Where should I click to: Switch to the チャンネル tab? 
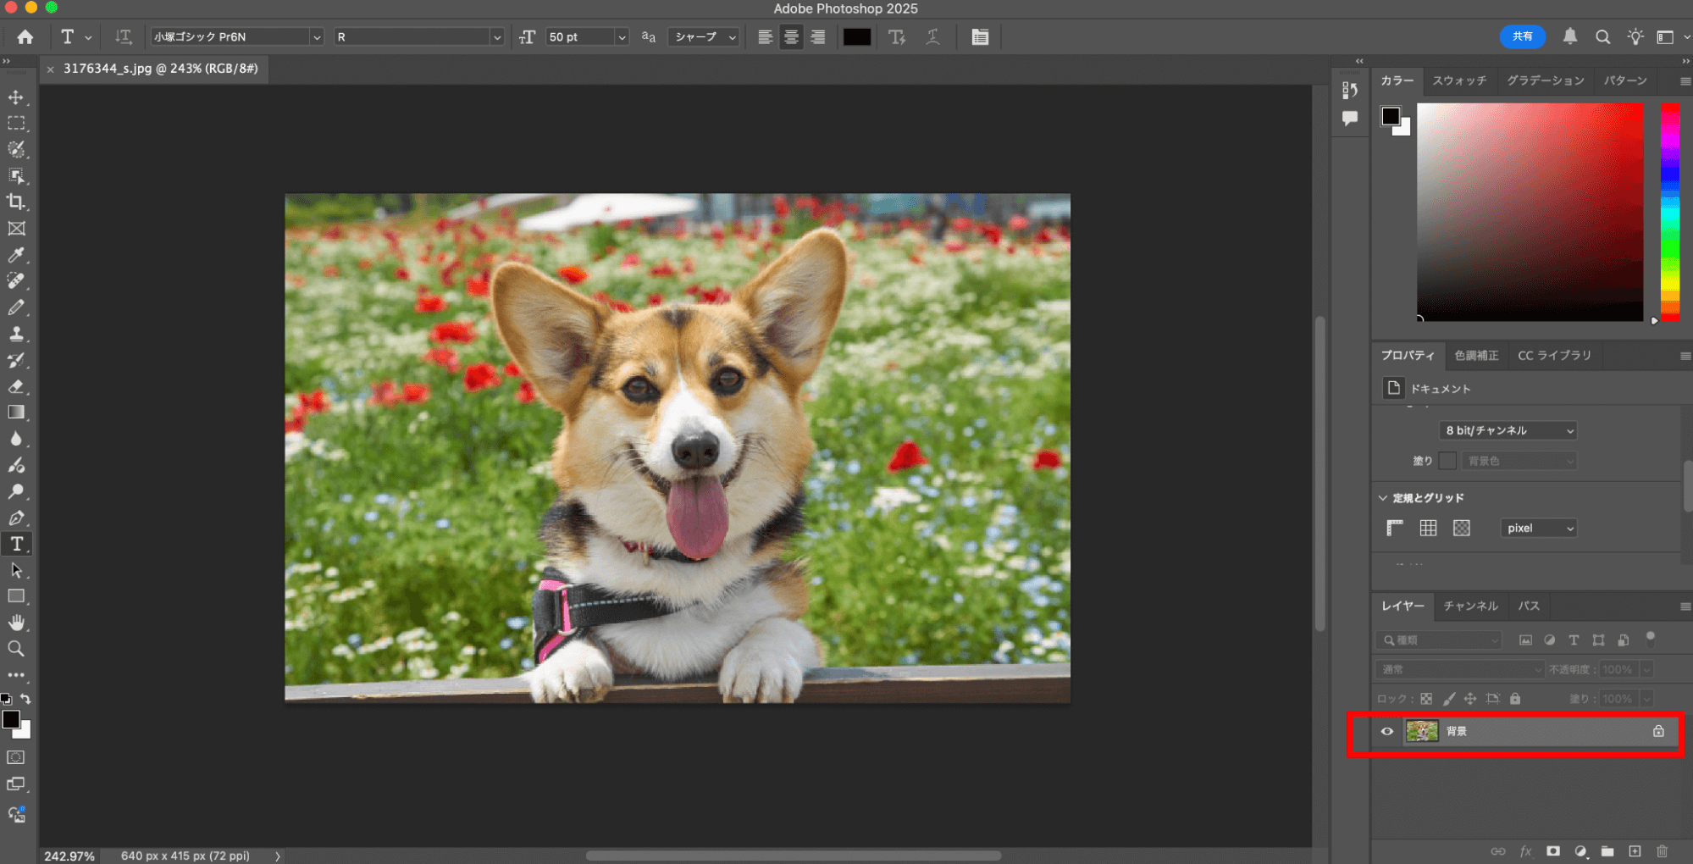(x=1470, y=606)
